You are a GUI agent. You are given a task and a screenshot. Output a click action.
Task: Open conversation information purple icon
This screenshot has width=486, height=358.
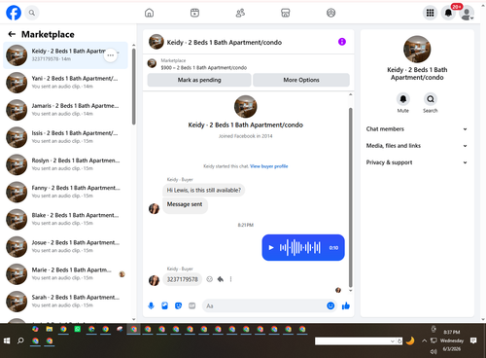pyautogui.click(x=342, y=42)
